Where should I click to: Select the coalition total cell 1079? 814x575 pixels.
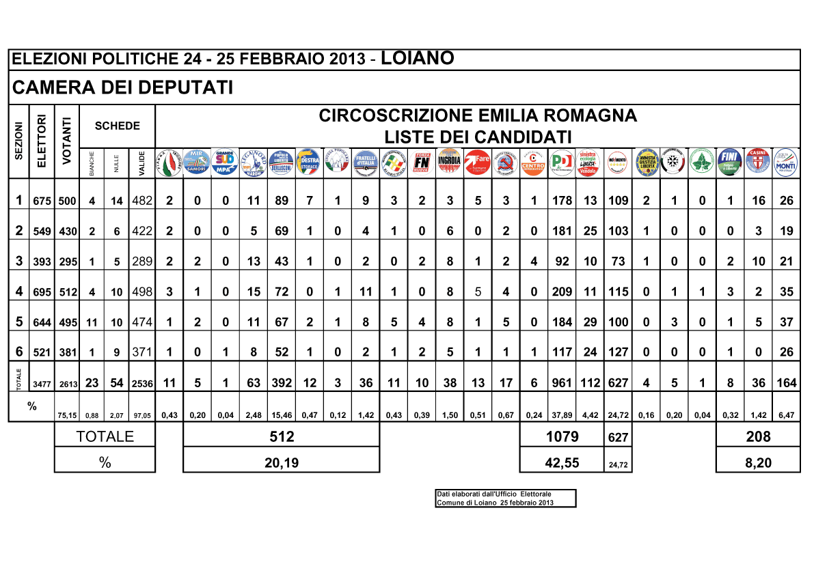coord(562,437)
